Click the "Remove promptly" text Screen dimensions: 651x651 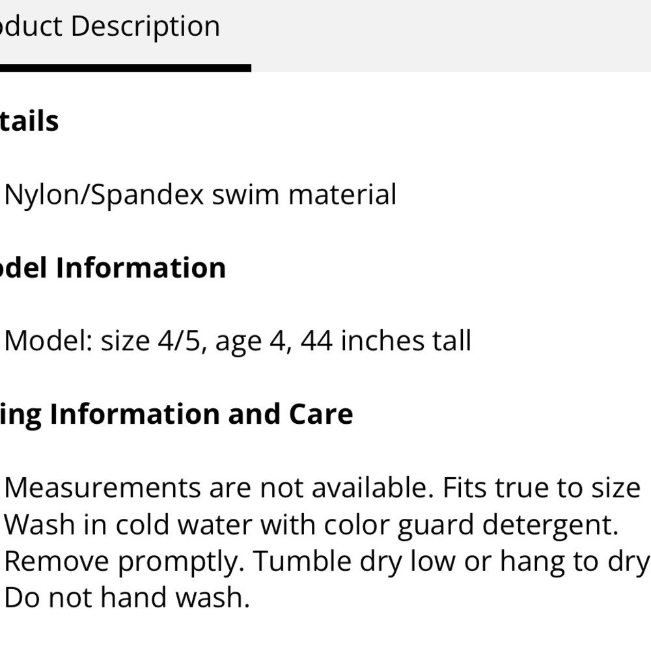pyautogui.click(x=124, y=561)
